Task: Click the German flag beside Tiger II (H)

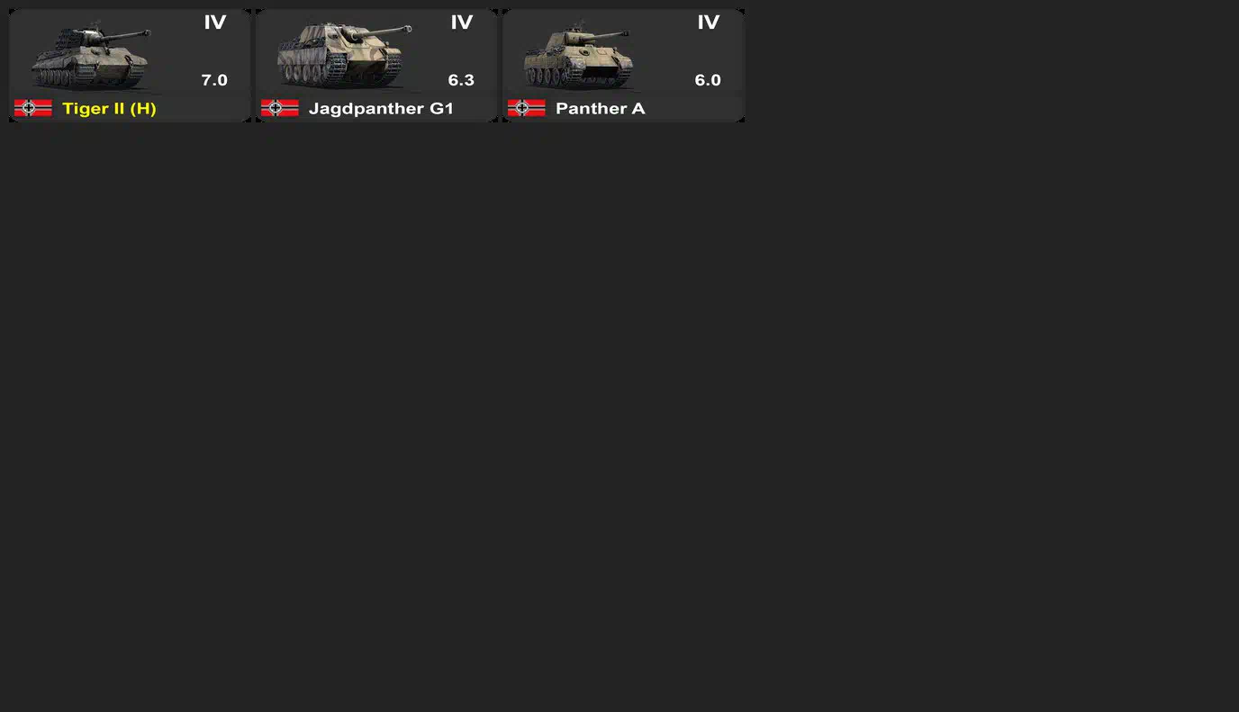Action: pos(33,108)
